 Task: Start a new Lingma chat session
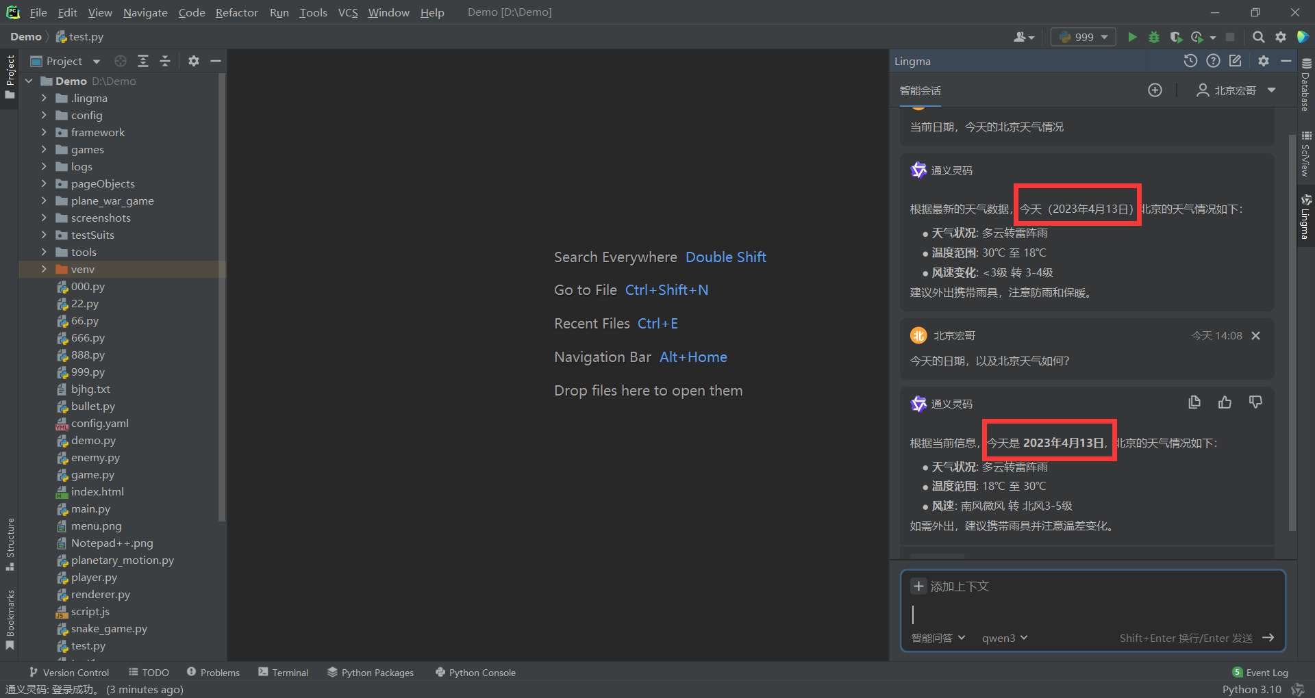tap(1155, 90)
